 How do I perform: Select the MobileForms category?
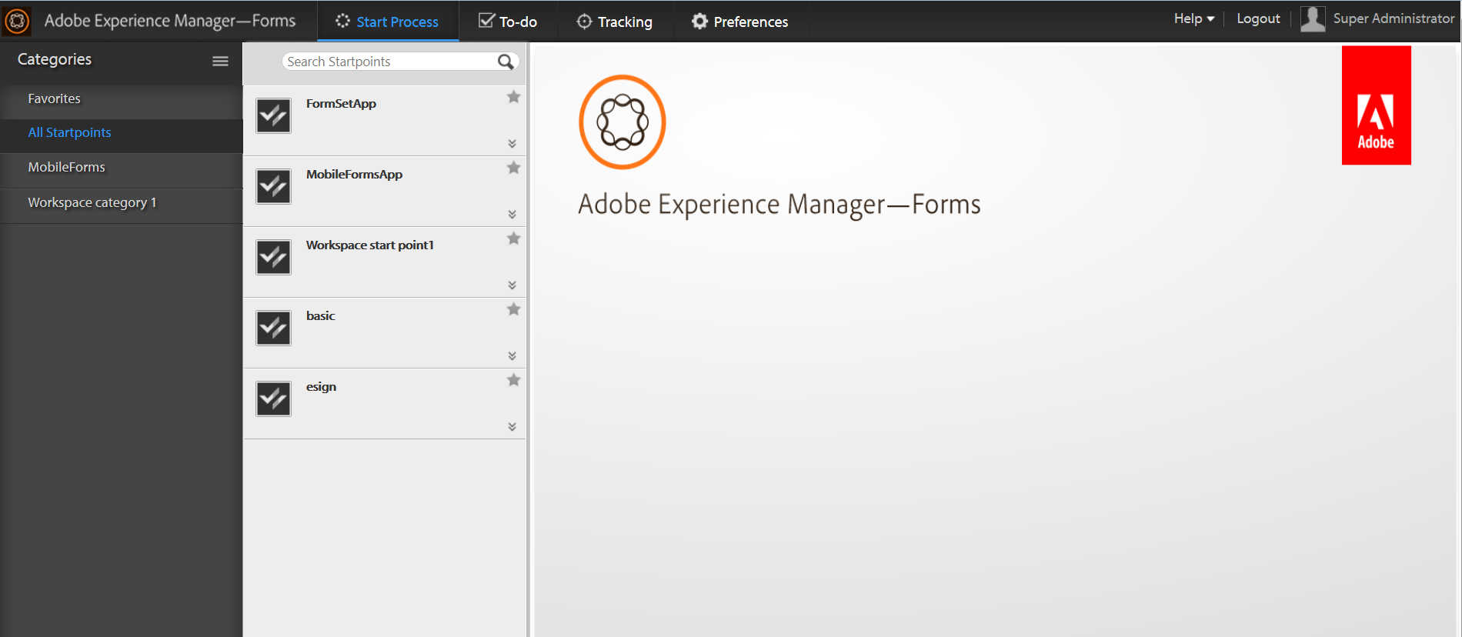point(67,167)
